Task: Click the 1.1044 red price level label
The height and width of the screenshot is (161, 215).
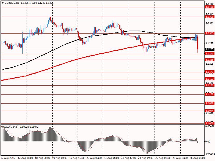Action: (209, 111)
